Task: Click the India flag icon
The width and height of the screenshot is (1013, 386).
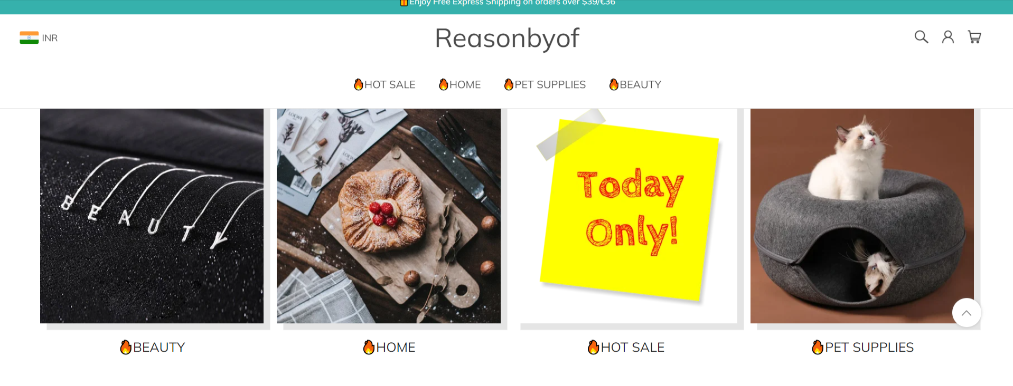Action: pyautogui.click(x=29, y=38)
